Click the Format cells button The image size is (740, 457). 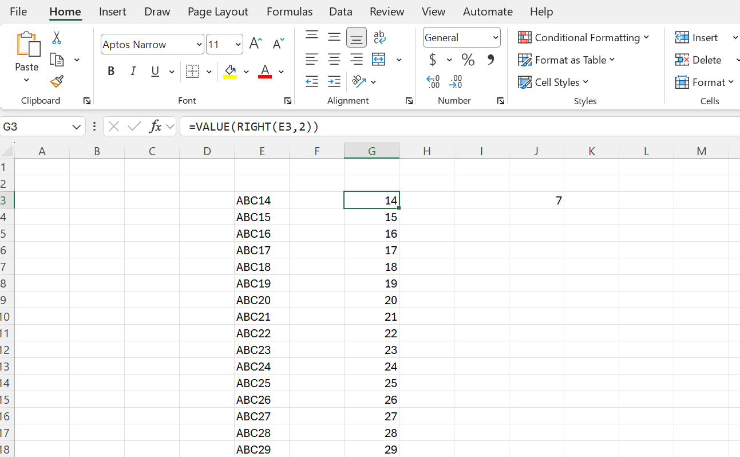tap(705, 82)
